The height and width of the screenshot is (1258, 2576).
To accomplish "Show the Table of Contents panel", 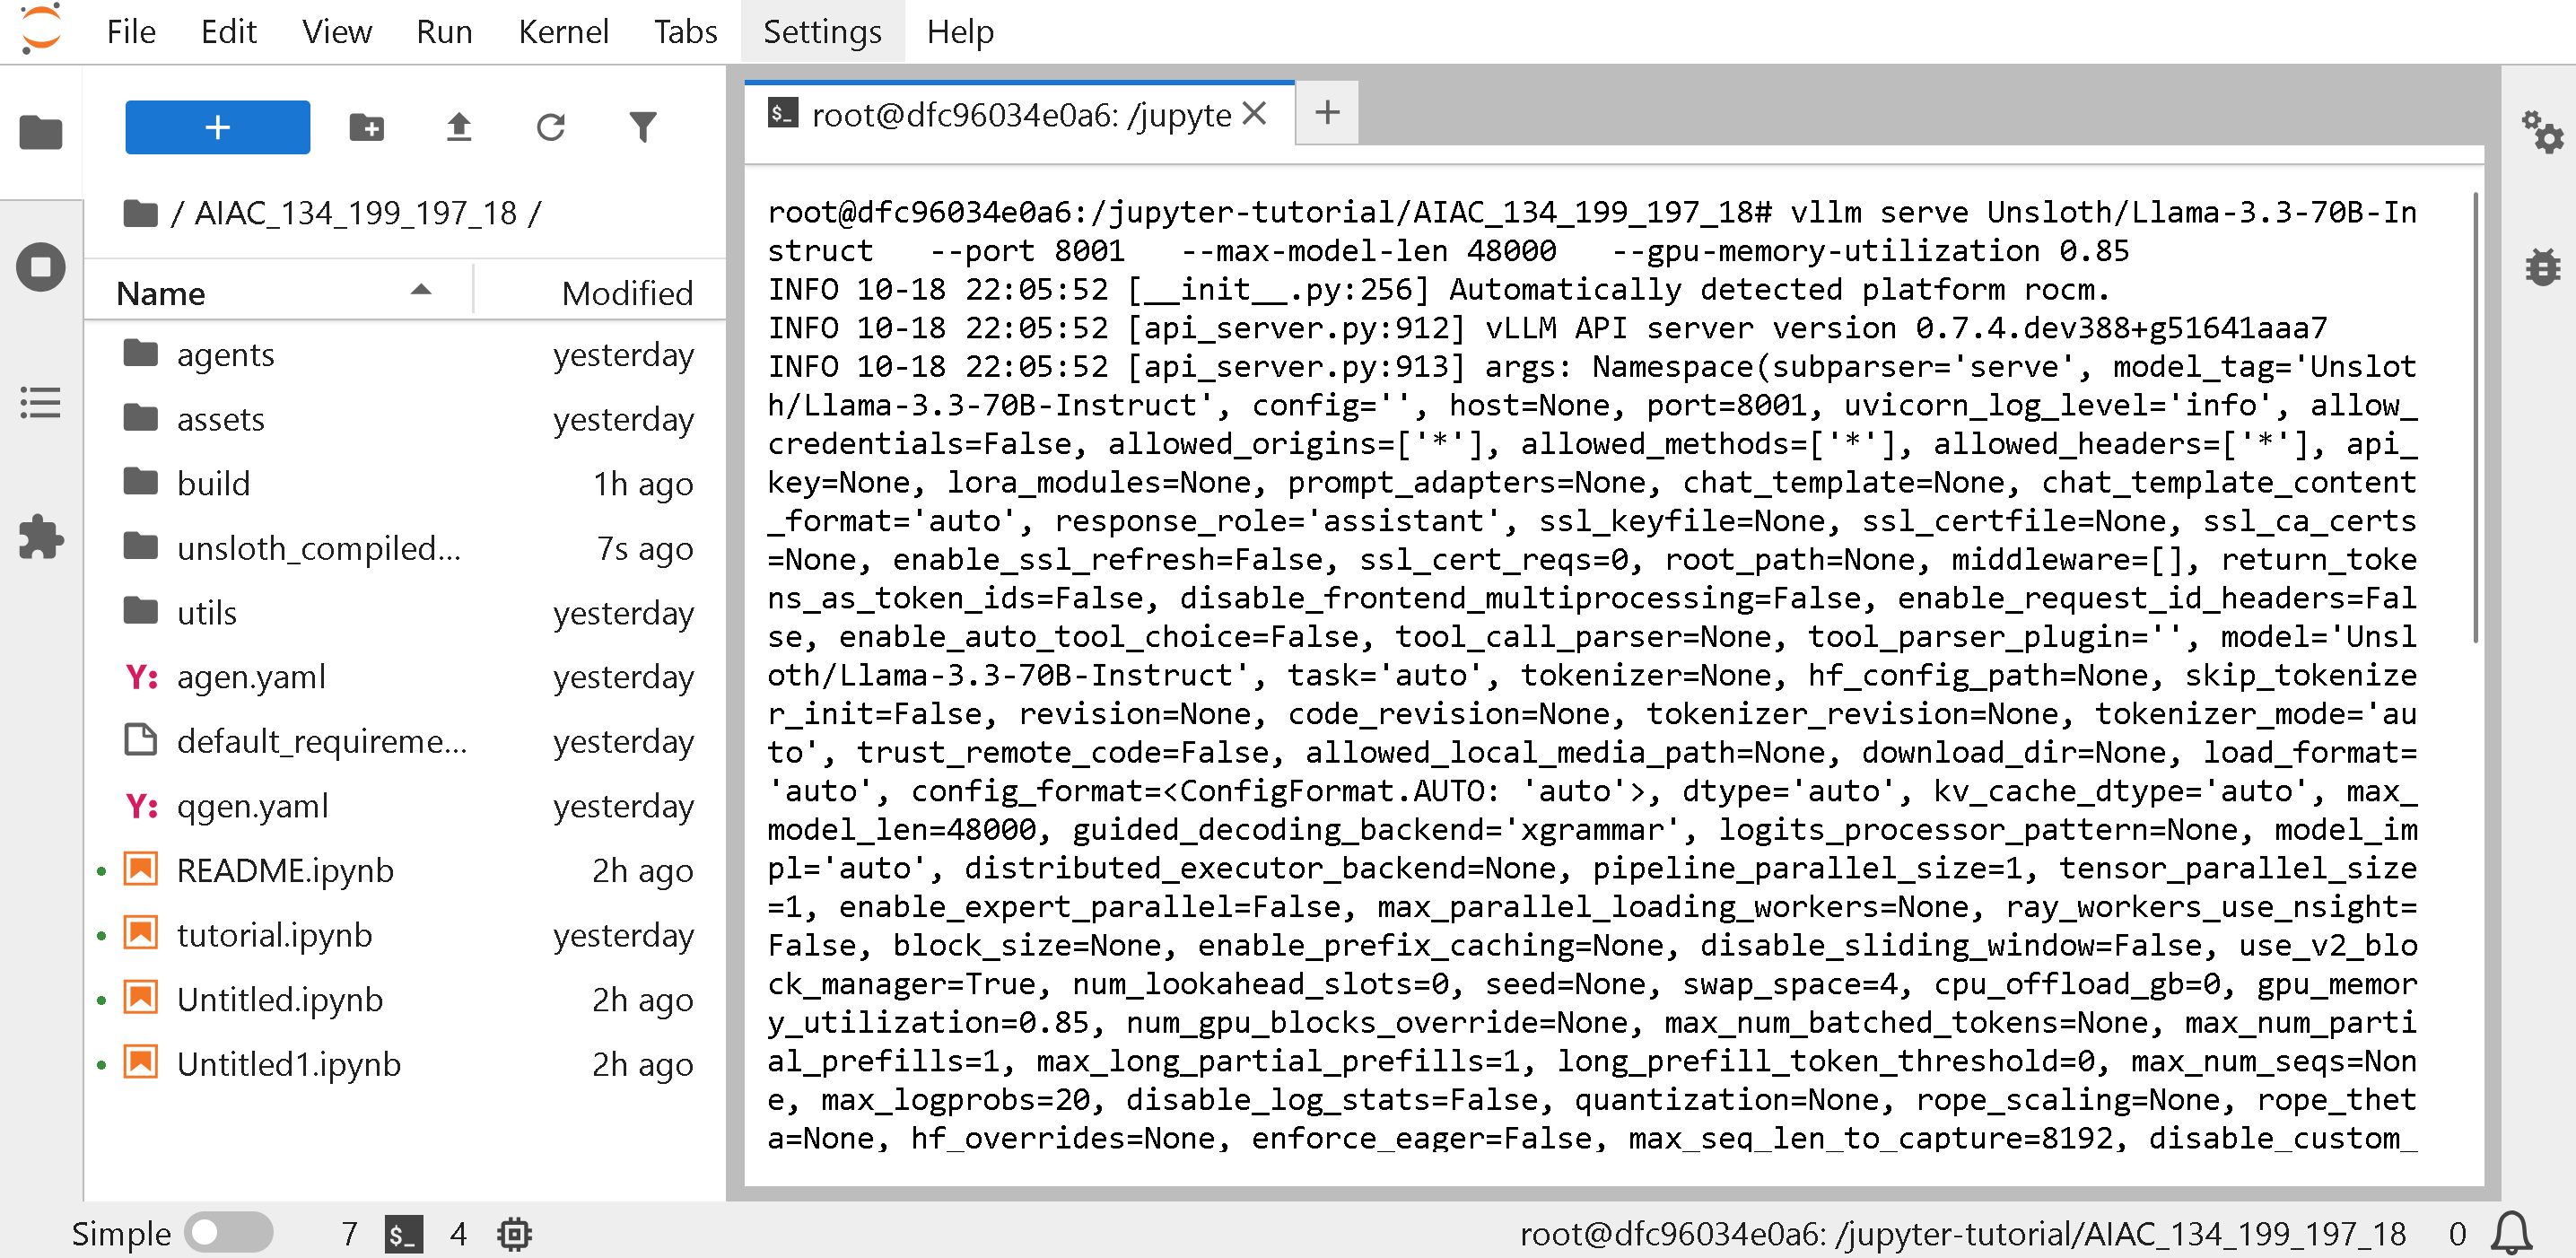I will point(40,402).
